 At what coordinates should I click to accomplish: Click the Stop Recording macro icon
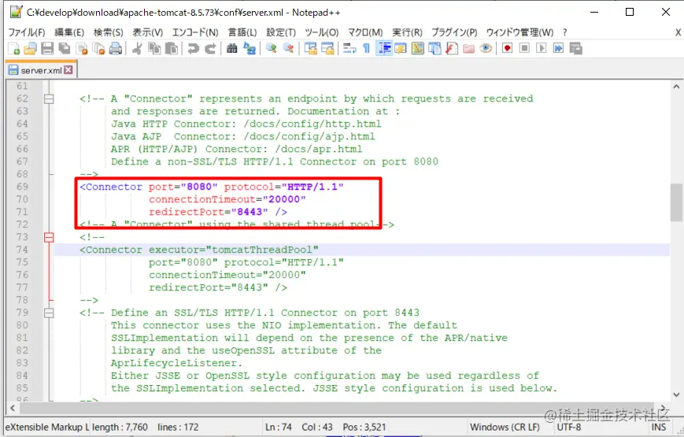click(x=524, y=49)
